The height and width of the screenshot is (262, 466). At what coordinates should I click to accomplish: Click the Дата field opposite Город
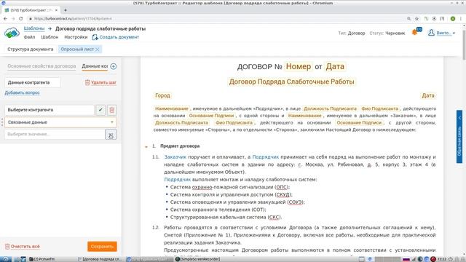click(x=428, y=95)
